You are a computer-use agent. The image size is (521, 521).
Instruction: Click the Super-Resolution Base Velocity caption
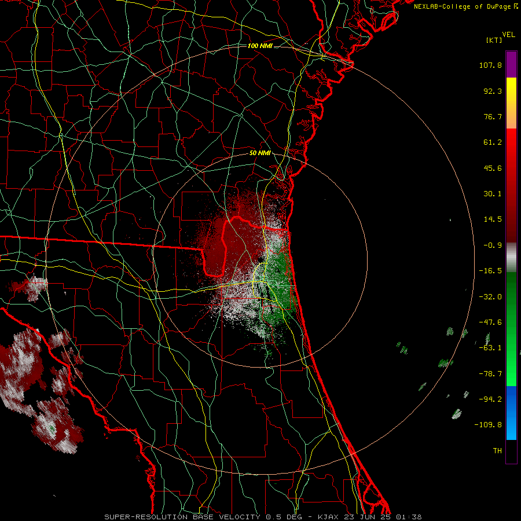click(x=263, y=517)
